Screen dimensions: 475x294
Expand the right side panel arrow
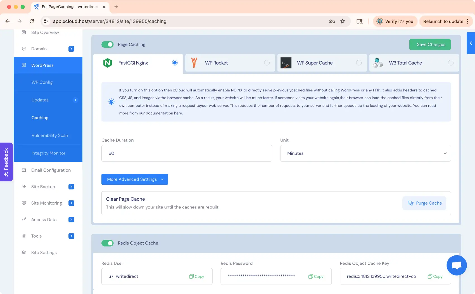[x=471, y=43]
